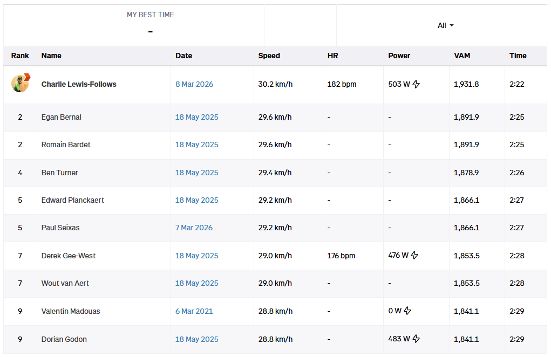Click Charlie Lewis-Follows' profile avatar
Image resolution: width=551 pixels, height=357 pixels.
[x=20, y=84]
